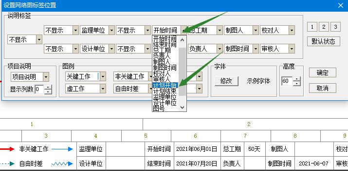Click the 高度 value input field
Image resolution: width=348 pixels, height=180 pixels.
click(x=287, y=81)
